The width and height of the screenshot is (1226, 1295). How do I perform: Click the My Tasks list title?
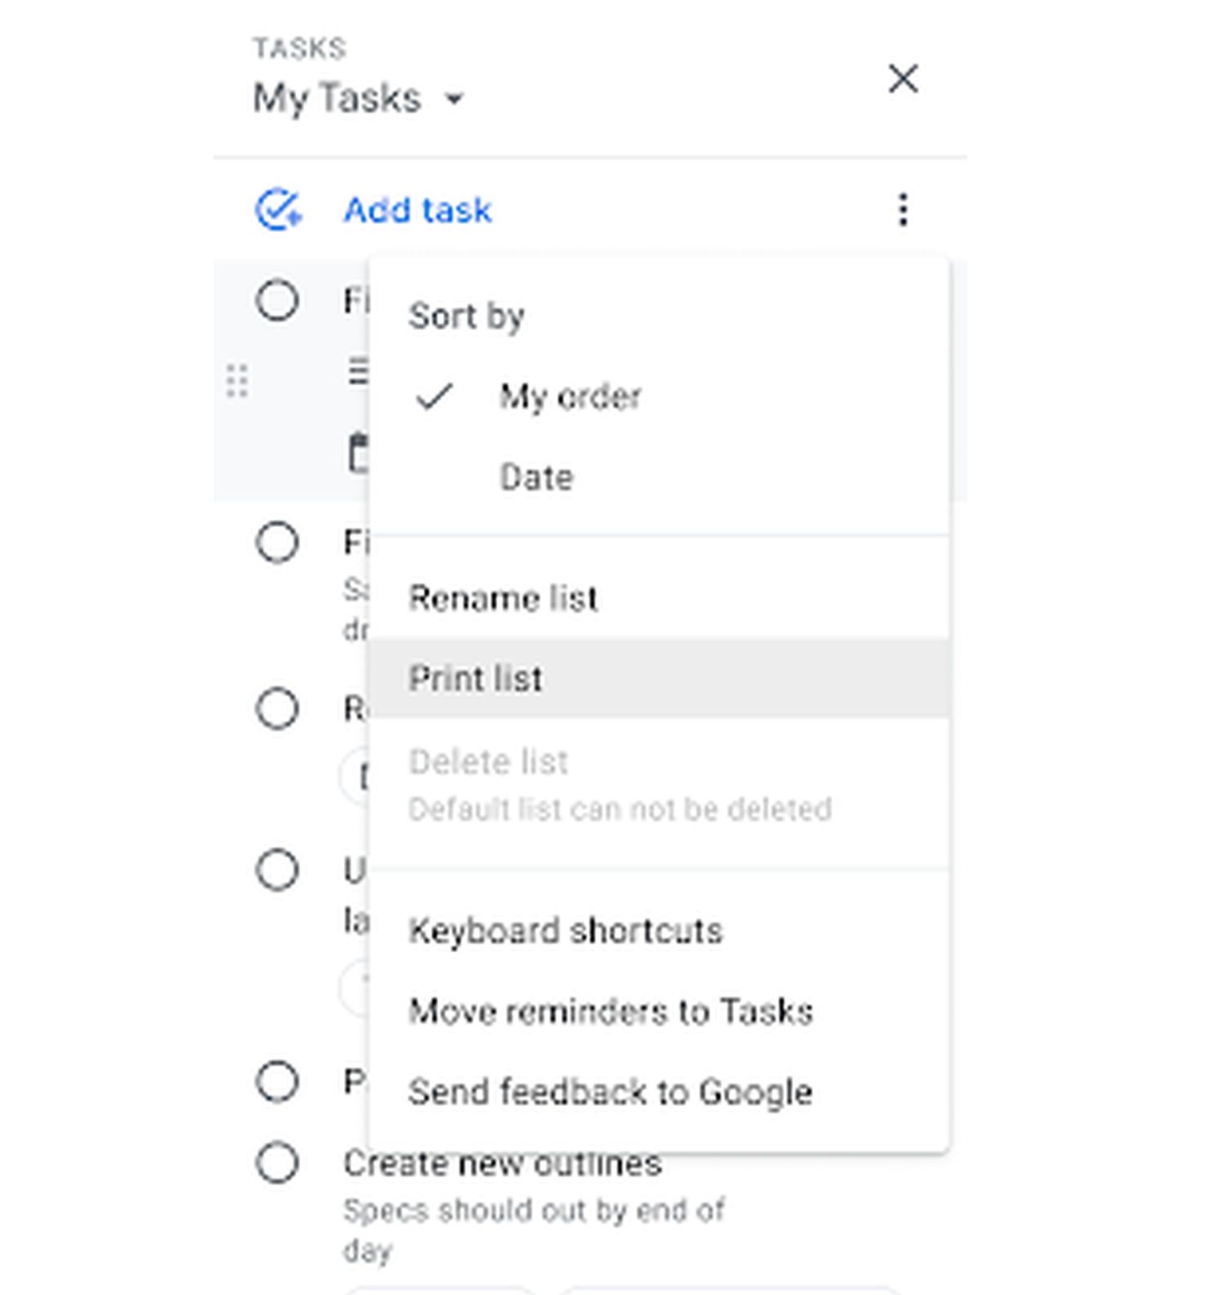[x=337, y=99]
